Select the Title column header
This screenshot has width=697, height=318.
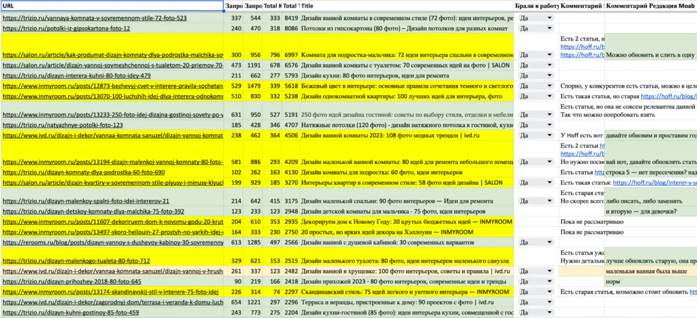406,6
